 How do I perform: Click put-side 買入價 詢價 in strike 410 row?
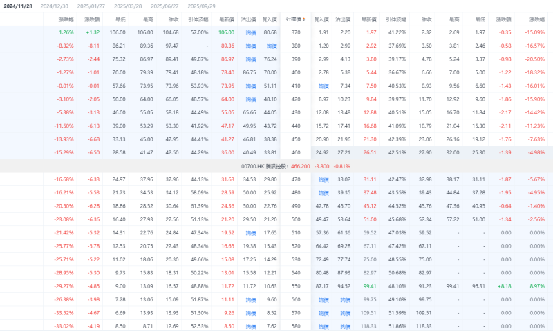pos(323,86)
